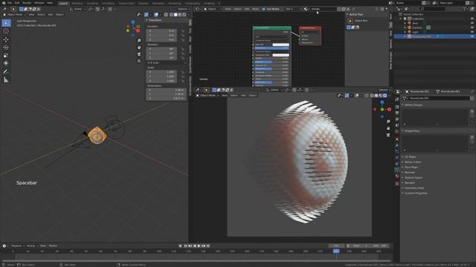Open the Render properties tab
Viewport: 476px width, 267px height.
pyautogui.click(x=397, y=107)
